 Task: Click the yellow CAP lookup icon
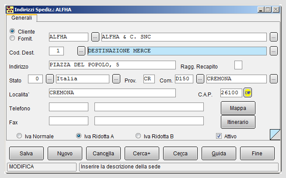point(248,92)
